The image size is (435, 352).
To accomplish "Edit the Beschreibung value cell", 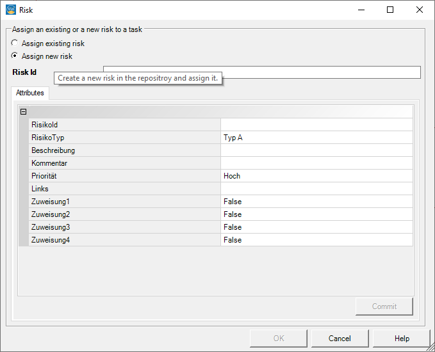I will pyautogui.click(x=316, y=150).
